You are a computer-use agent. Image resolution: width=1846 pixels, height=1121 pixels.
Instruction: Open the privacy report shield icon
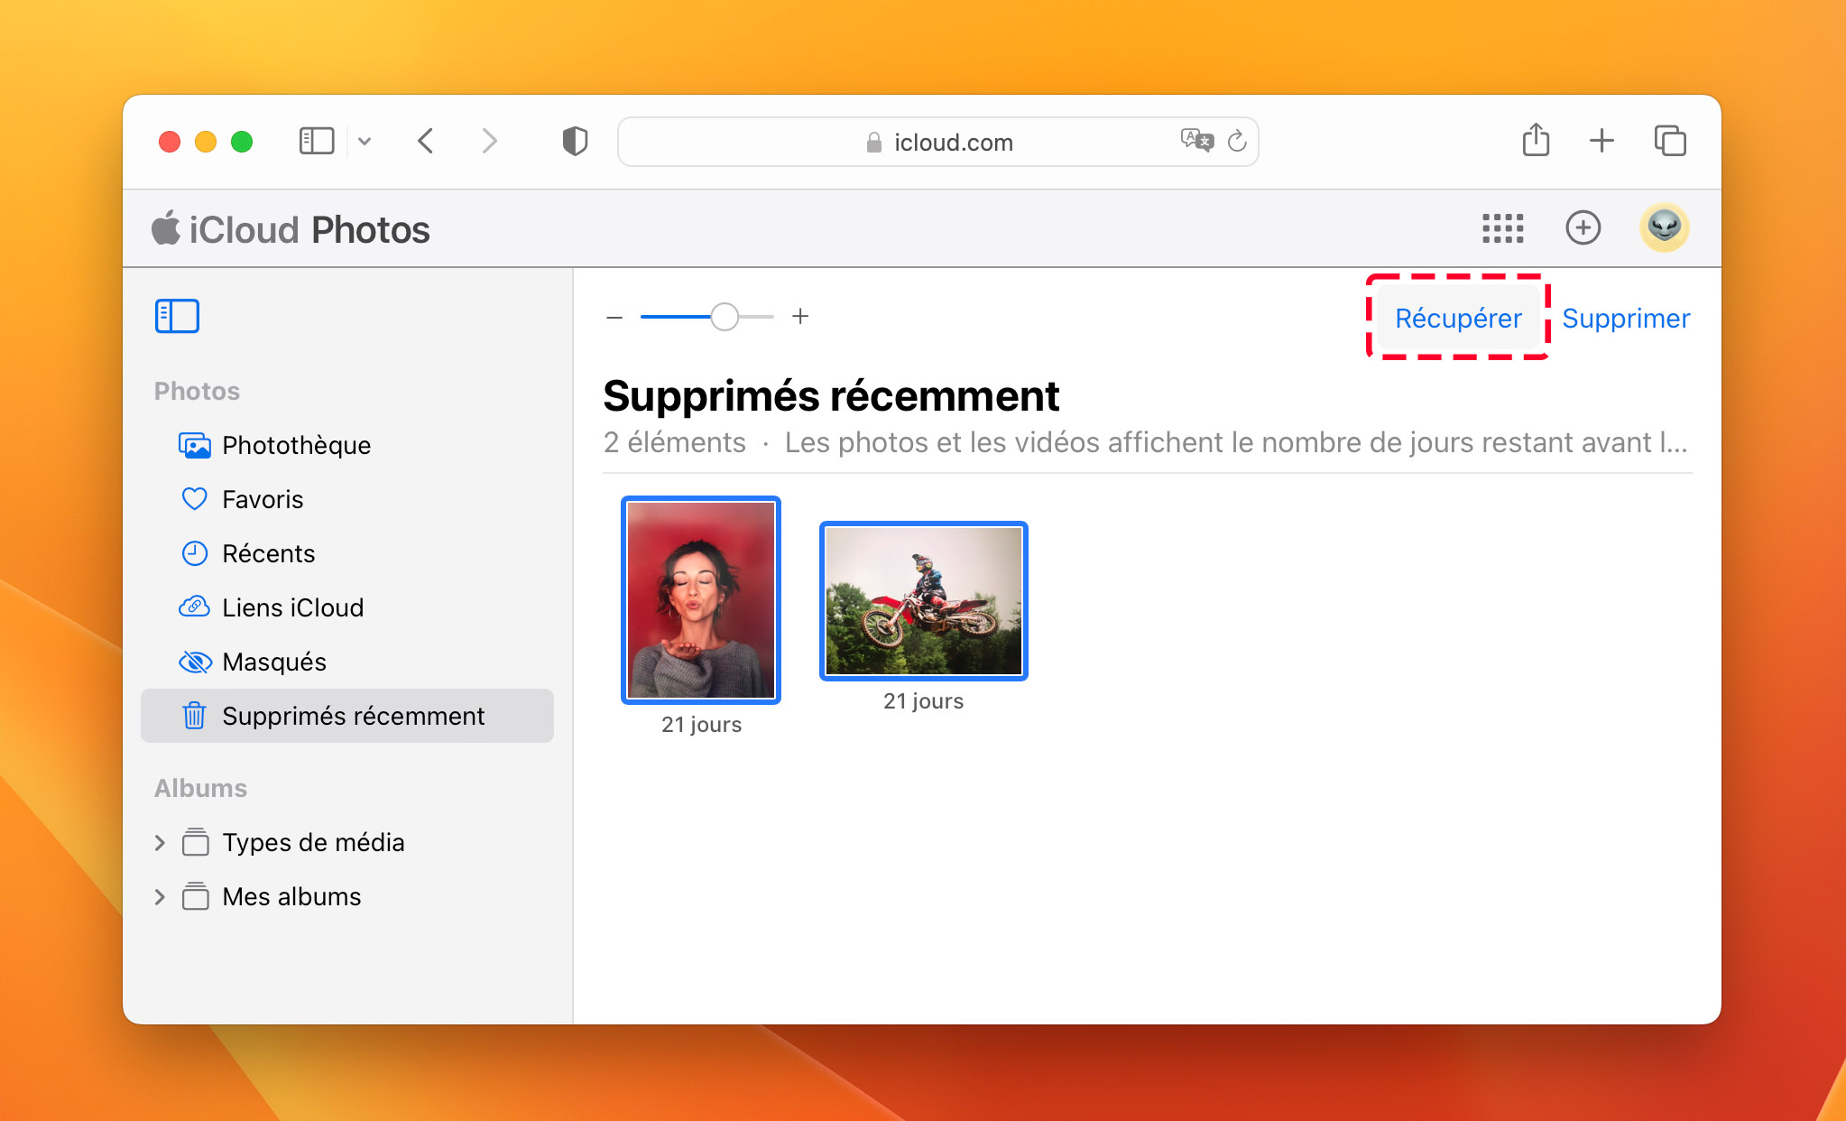click(x=575, y=141)
